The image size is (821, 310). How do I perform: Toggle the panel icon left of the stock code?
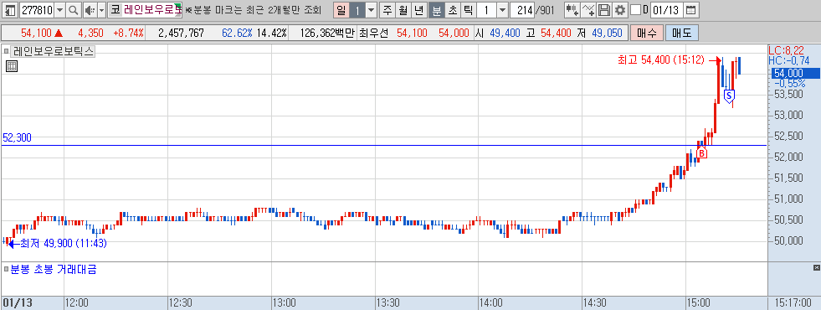point(9,9)
